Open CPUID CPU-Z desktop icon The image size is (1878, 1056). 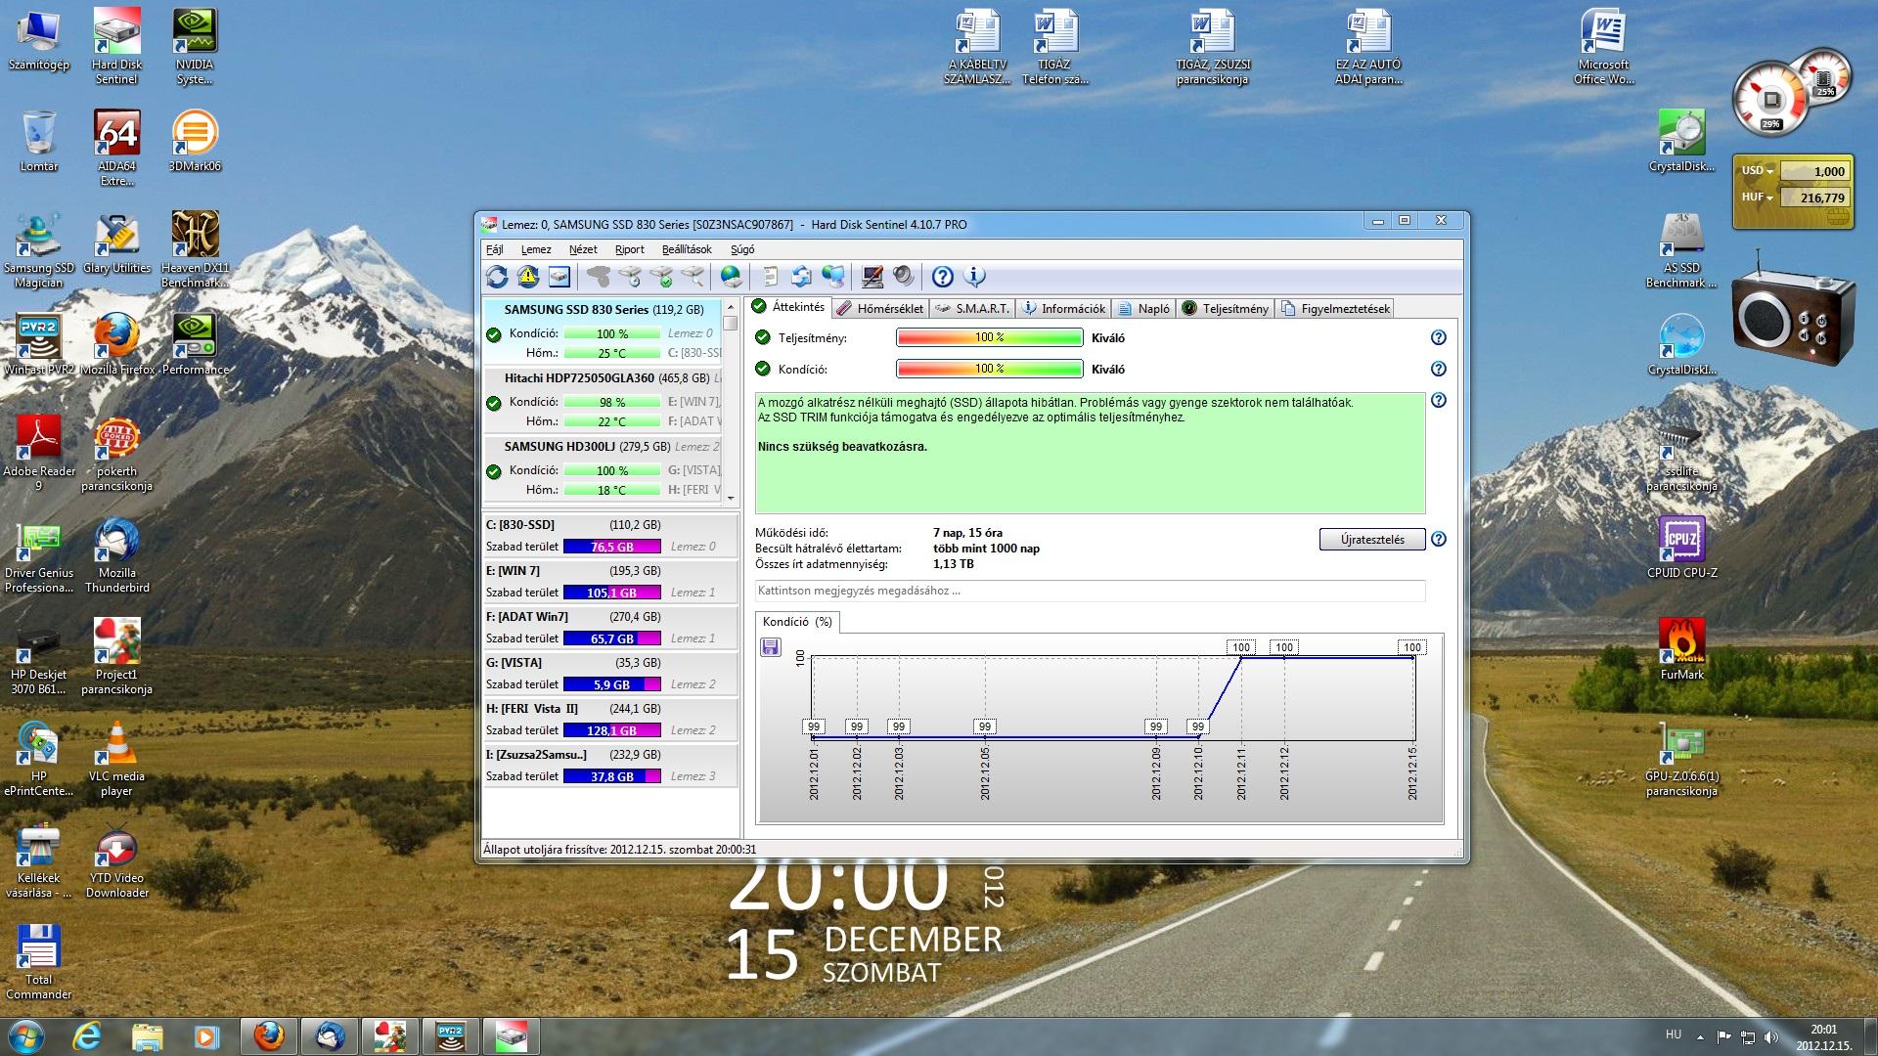click(x=1681, y=548)
